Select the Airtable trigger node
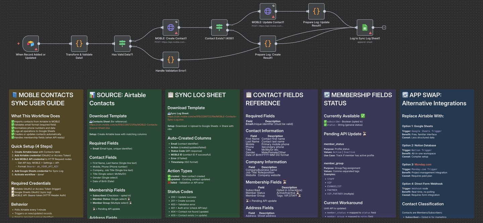This screenshot has width=483, height=223. 31,44
